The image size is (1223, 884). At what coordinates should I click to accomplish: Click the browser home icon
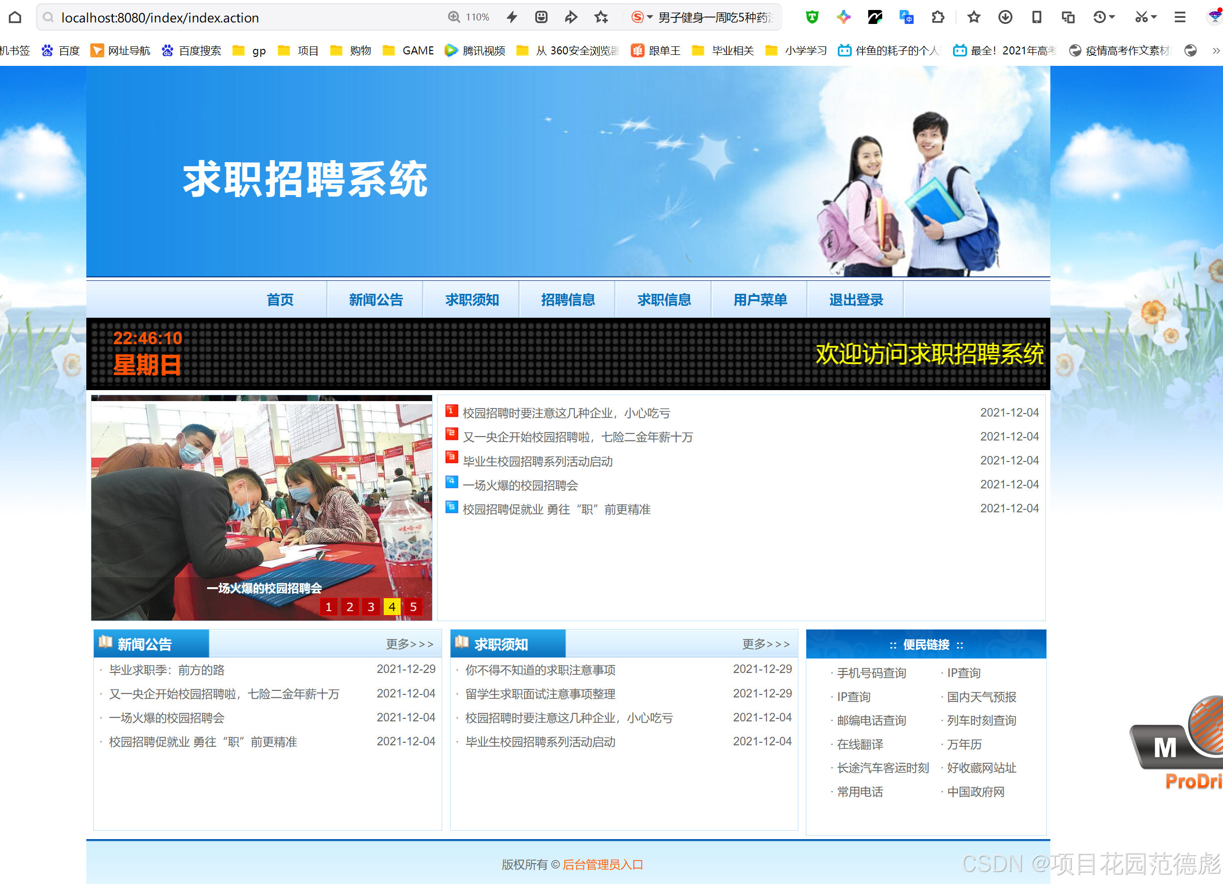tap(15, 17)
